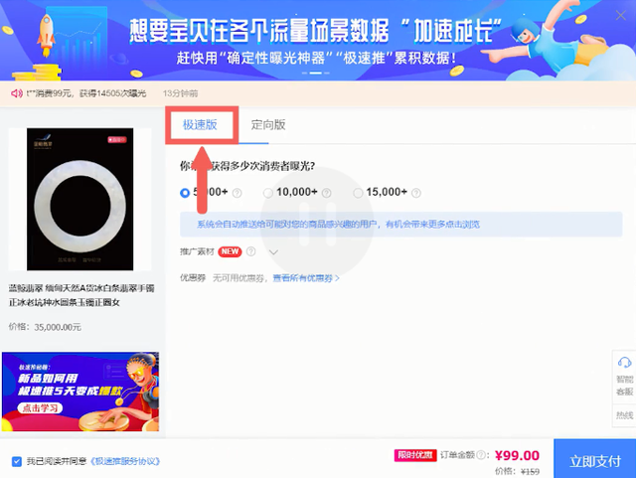636x478 pixels.
Task: Click the ¥99.00 order amount
Action: coord(517,455)
